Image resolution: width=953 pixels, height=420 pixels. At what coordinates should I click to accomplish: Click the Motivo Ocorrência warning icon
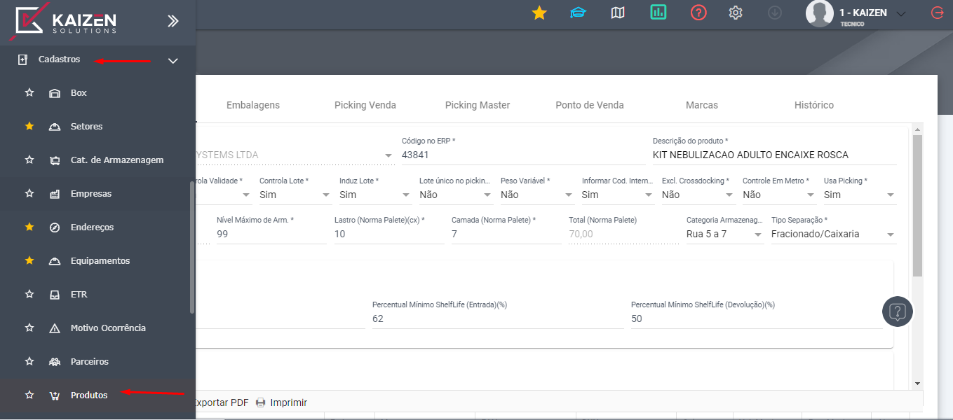(55, 328)
